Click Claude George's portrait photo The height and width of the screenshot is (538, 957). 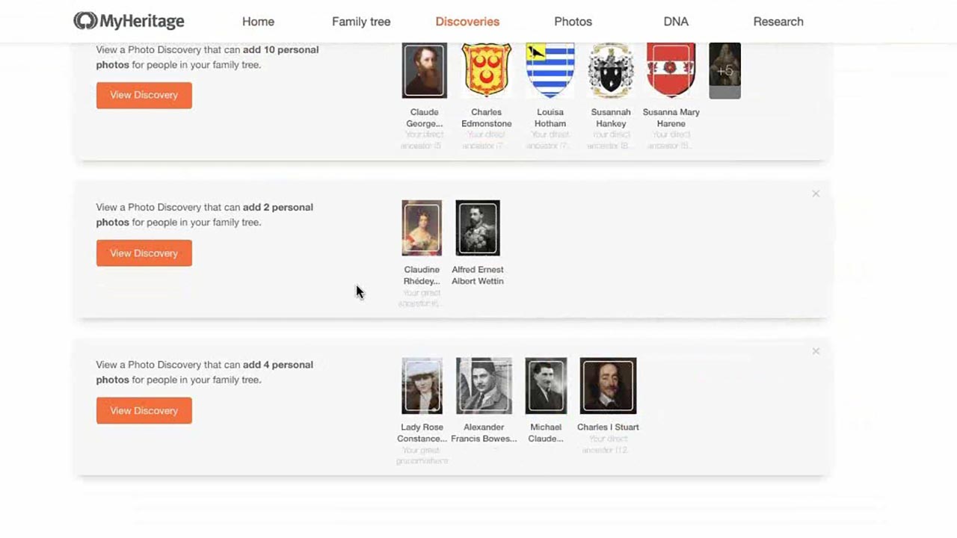click(424, 69)
